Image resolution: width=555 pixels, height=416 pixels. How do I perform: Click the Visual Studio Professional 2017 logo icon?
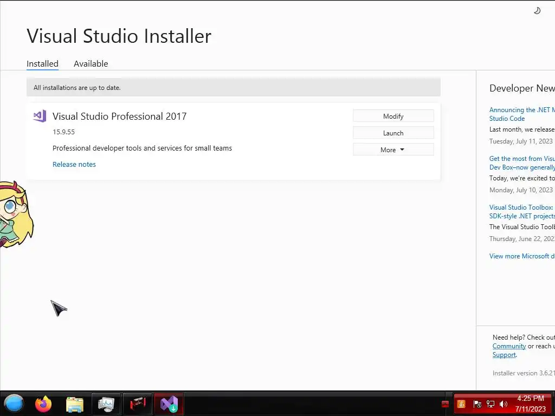40,116
